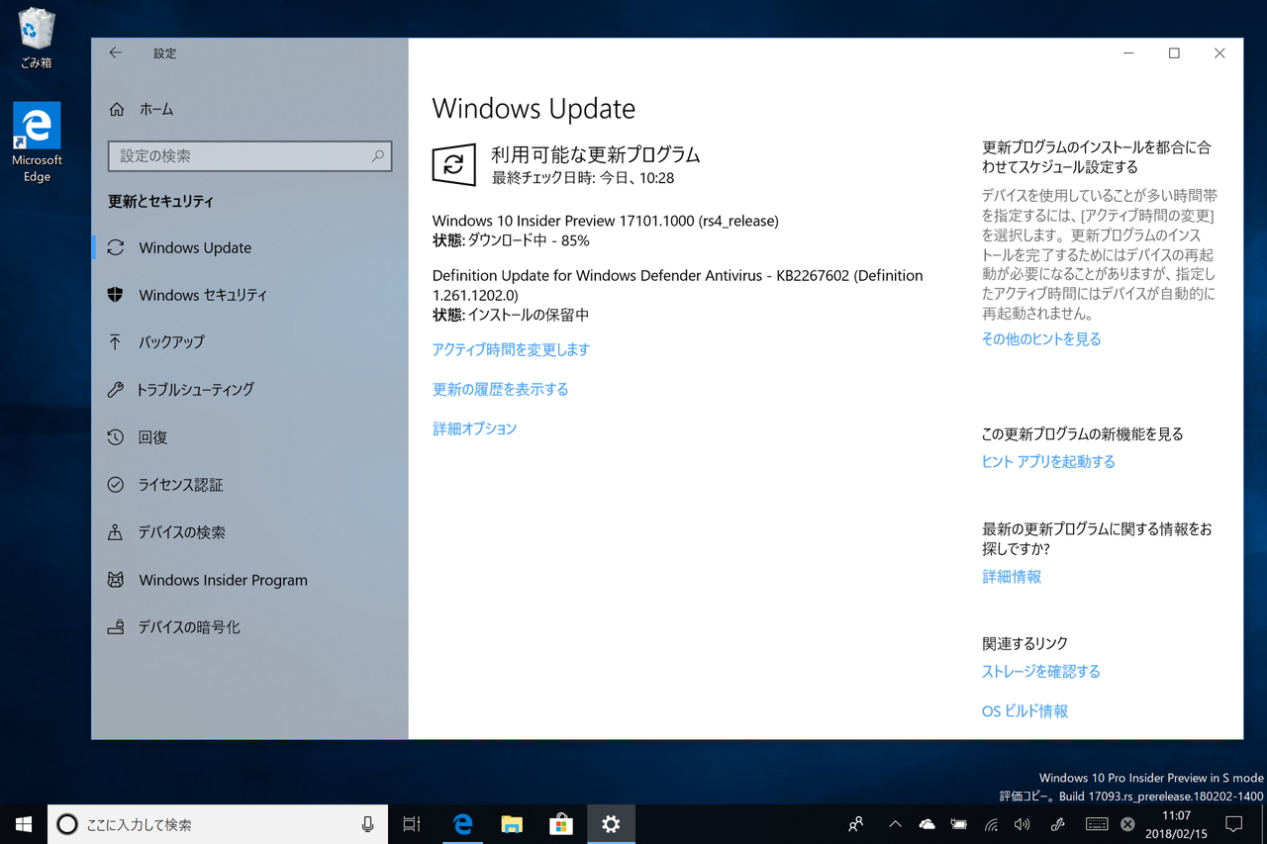Open the Action Center notification icon
Screen dimensions: 1267x844
pos(1233,824)
